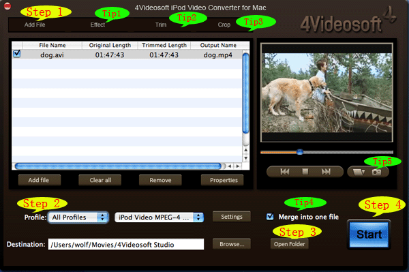Click the file list scroll up arrow

pyautogui.click(x=245, y=150)
